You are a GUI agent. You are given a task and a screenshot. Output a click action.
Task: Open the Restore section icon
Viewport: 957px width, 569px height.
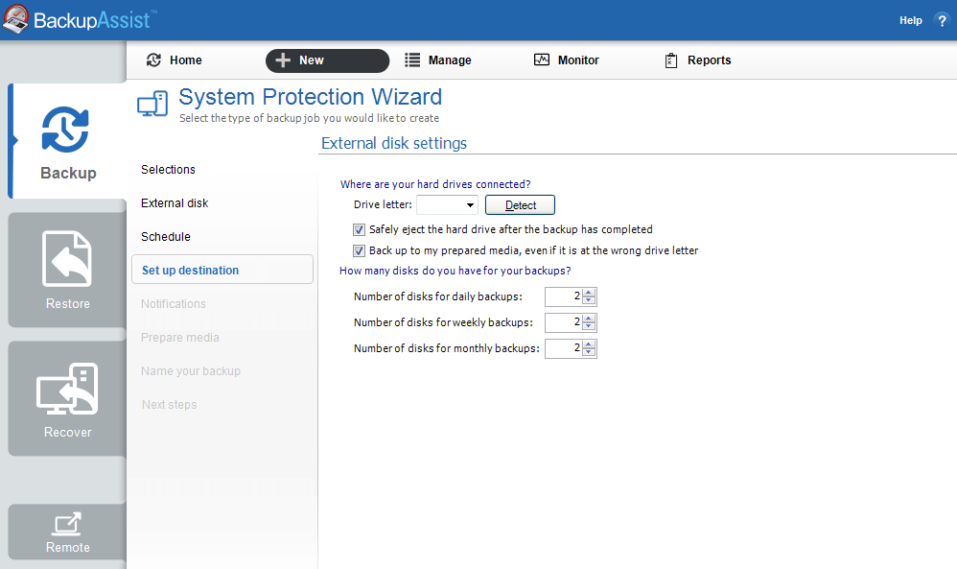pyautogui.click(x=67, y=259)
